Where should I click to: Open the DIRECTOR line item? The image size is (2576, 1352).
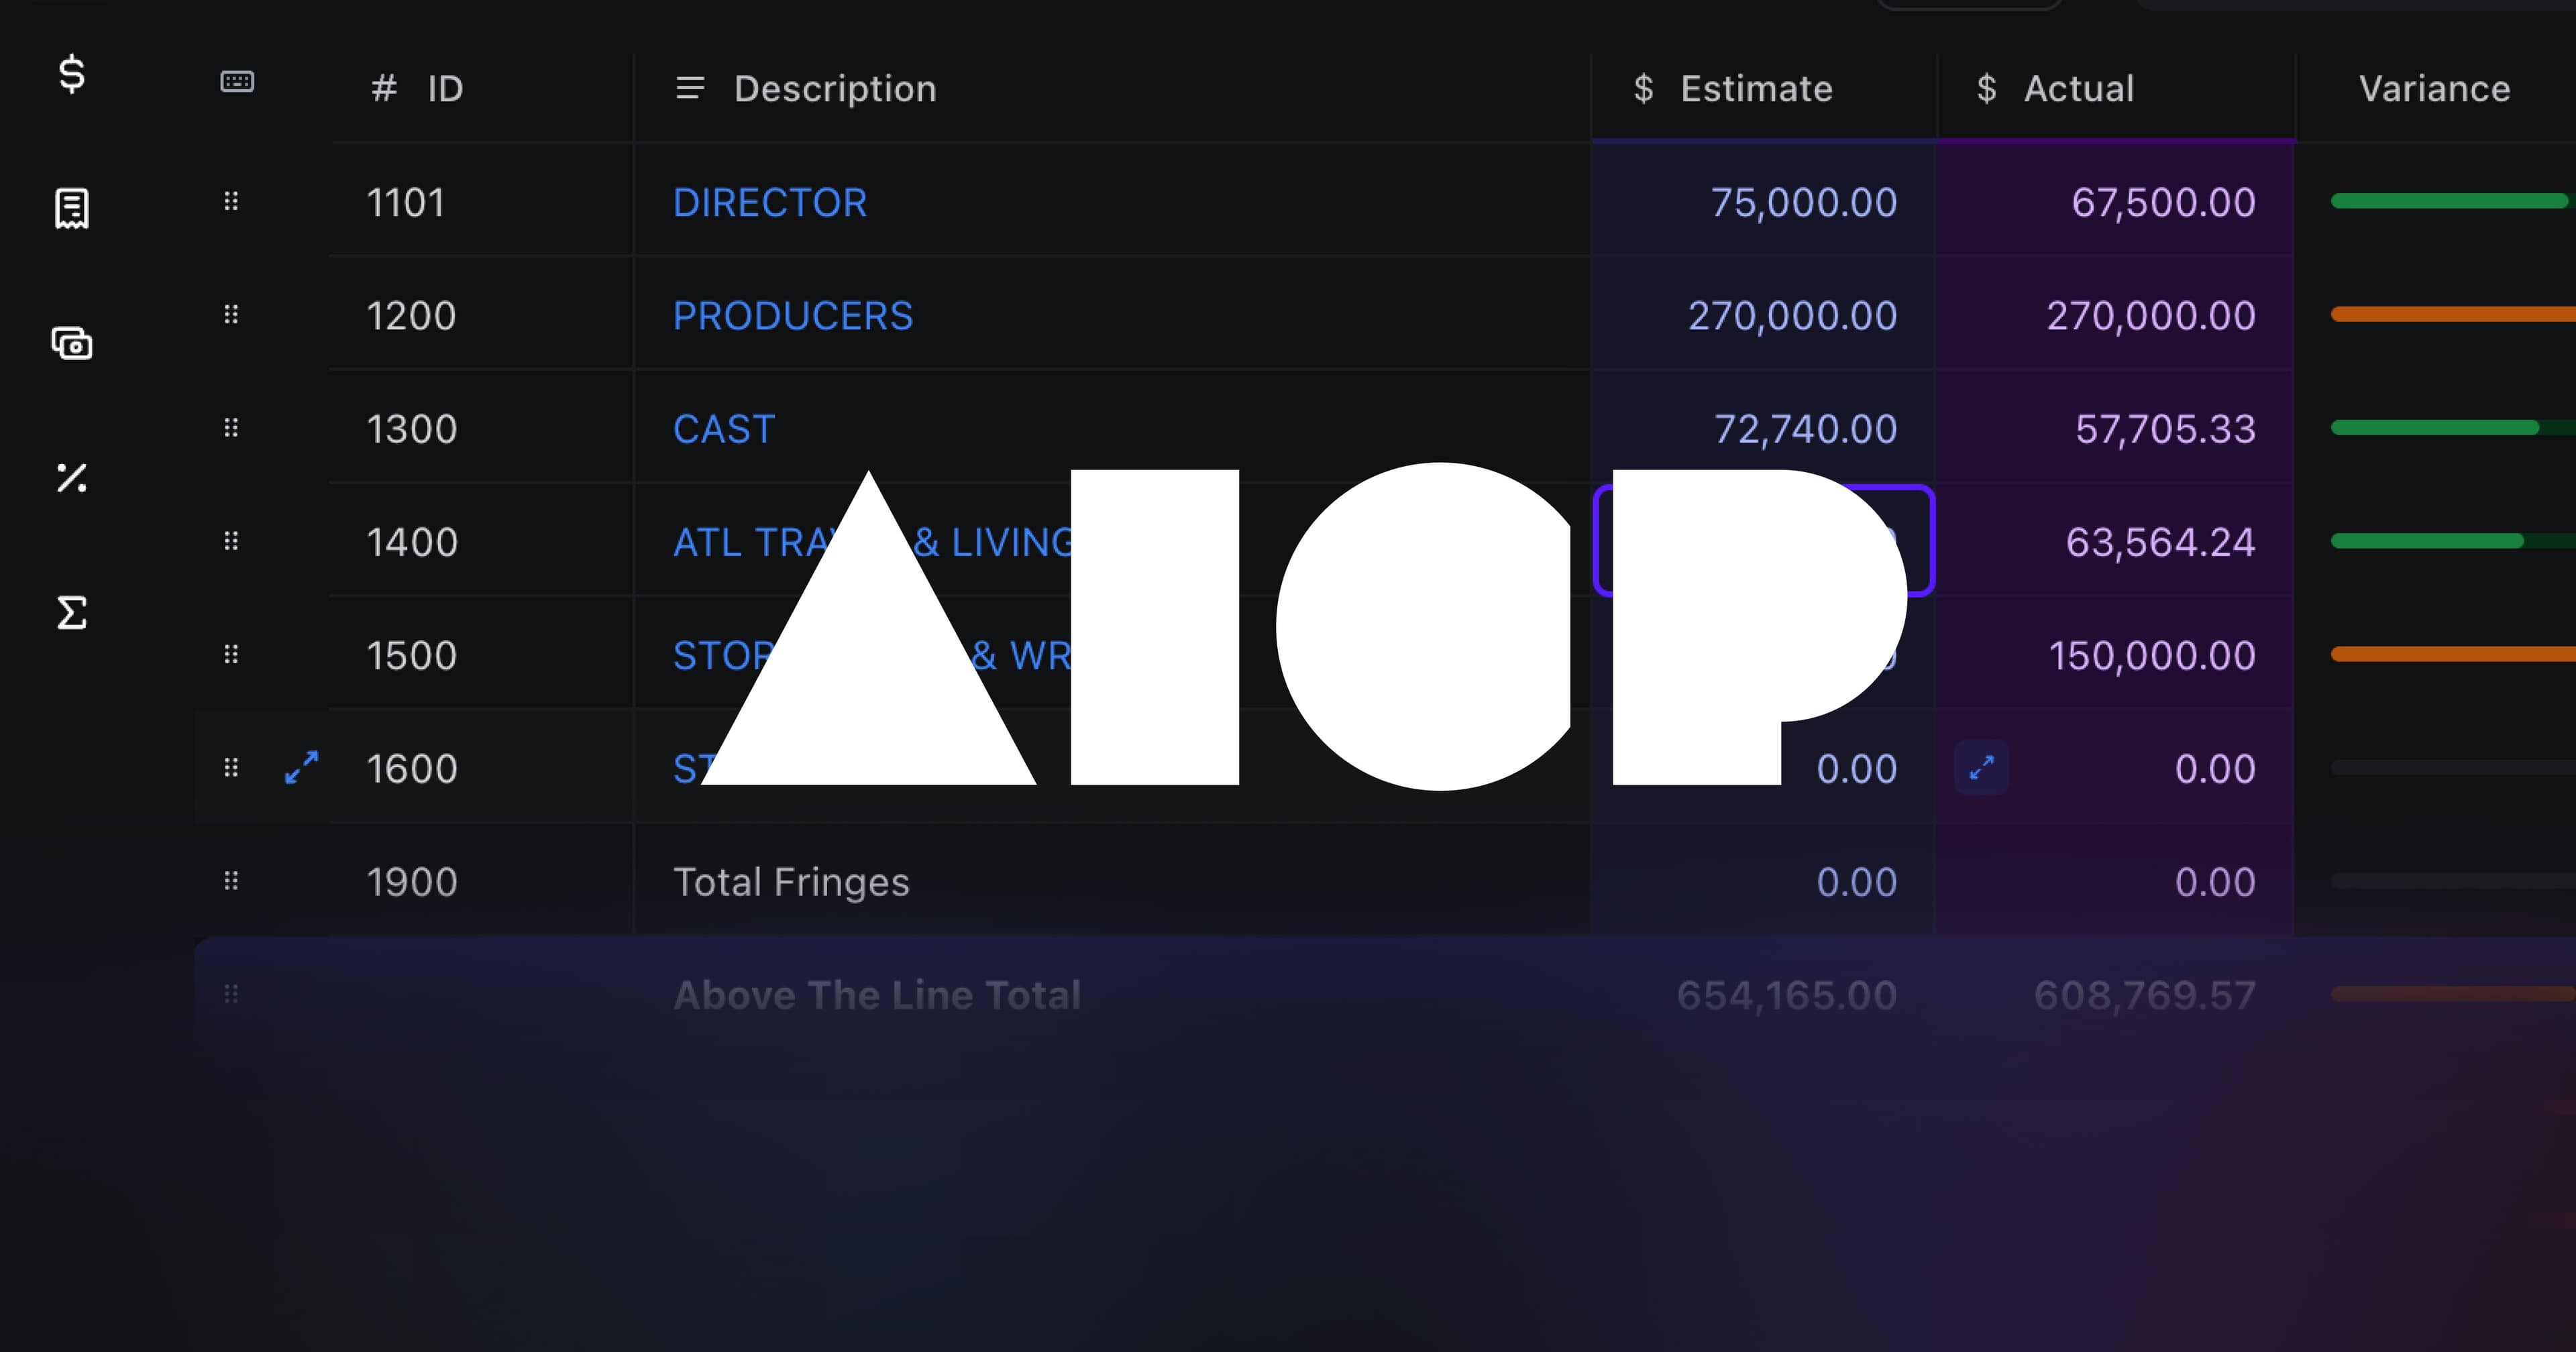770,203
